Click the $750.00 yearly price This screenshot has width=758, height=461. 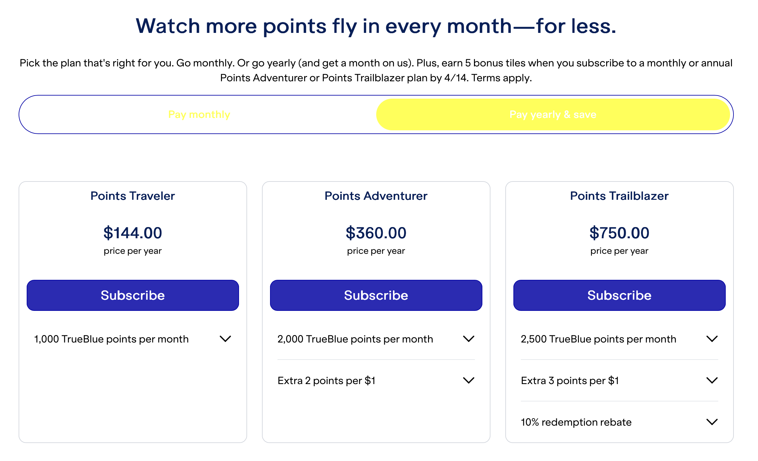[619, 232]
